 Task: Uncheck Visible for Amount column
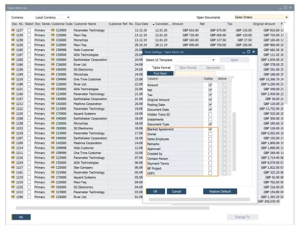click(x=210, y=85)
